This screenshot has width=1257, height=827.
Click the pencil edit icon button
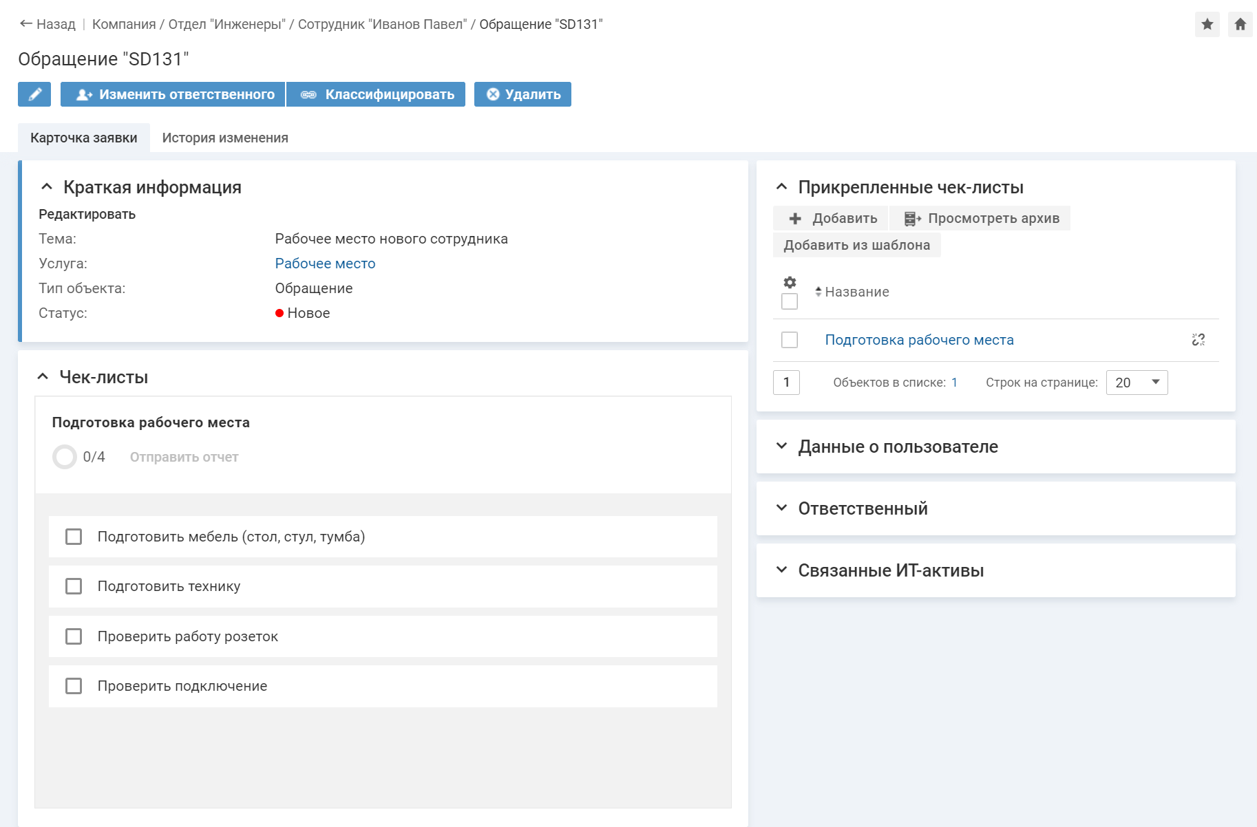(x=34, y=94)
